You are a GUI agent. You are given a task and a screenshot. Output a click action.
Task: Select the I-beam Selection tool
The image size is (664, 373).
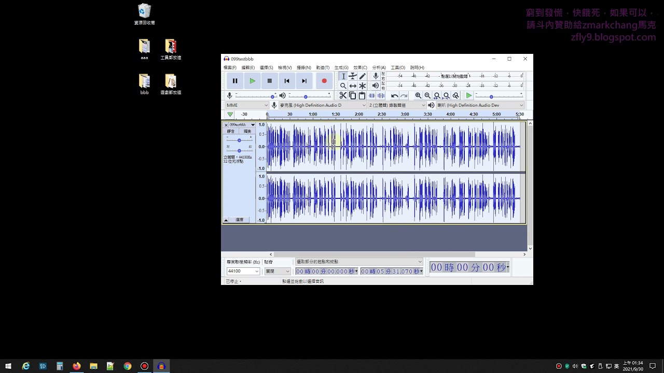coord(343,76)
